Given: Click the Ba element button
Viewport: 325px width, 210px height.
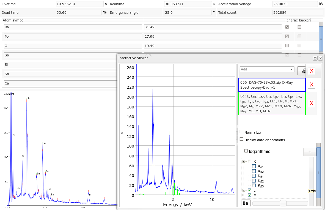Looking at the screenshot, I should (246, 203).
